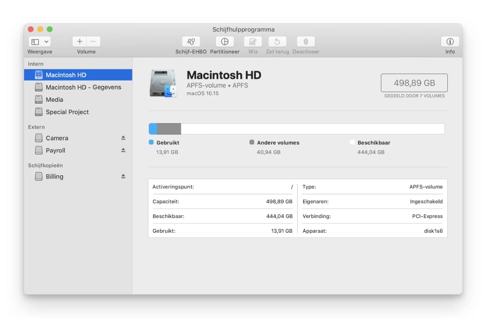Expand the Weergave dropdown chevron
The image size is (486, 318).
tap(46, 41)
